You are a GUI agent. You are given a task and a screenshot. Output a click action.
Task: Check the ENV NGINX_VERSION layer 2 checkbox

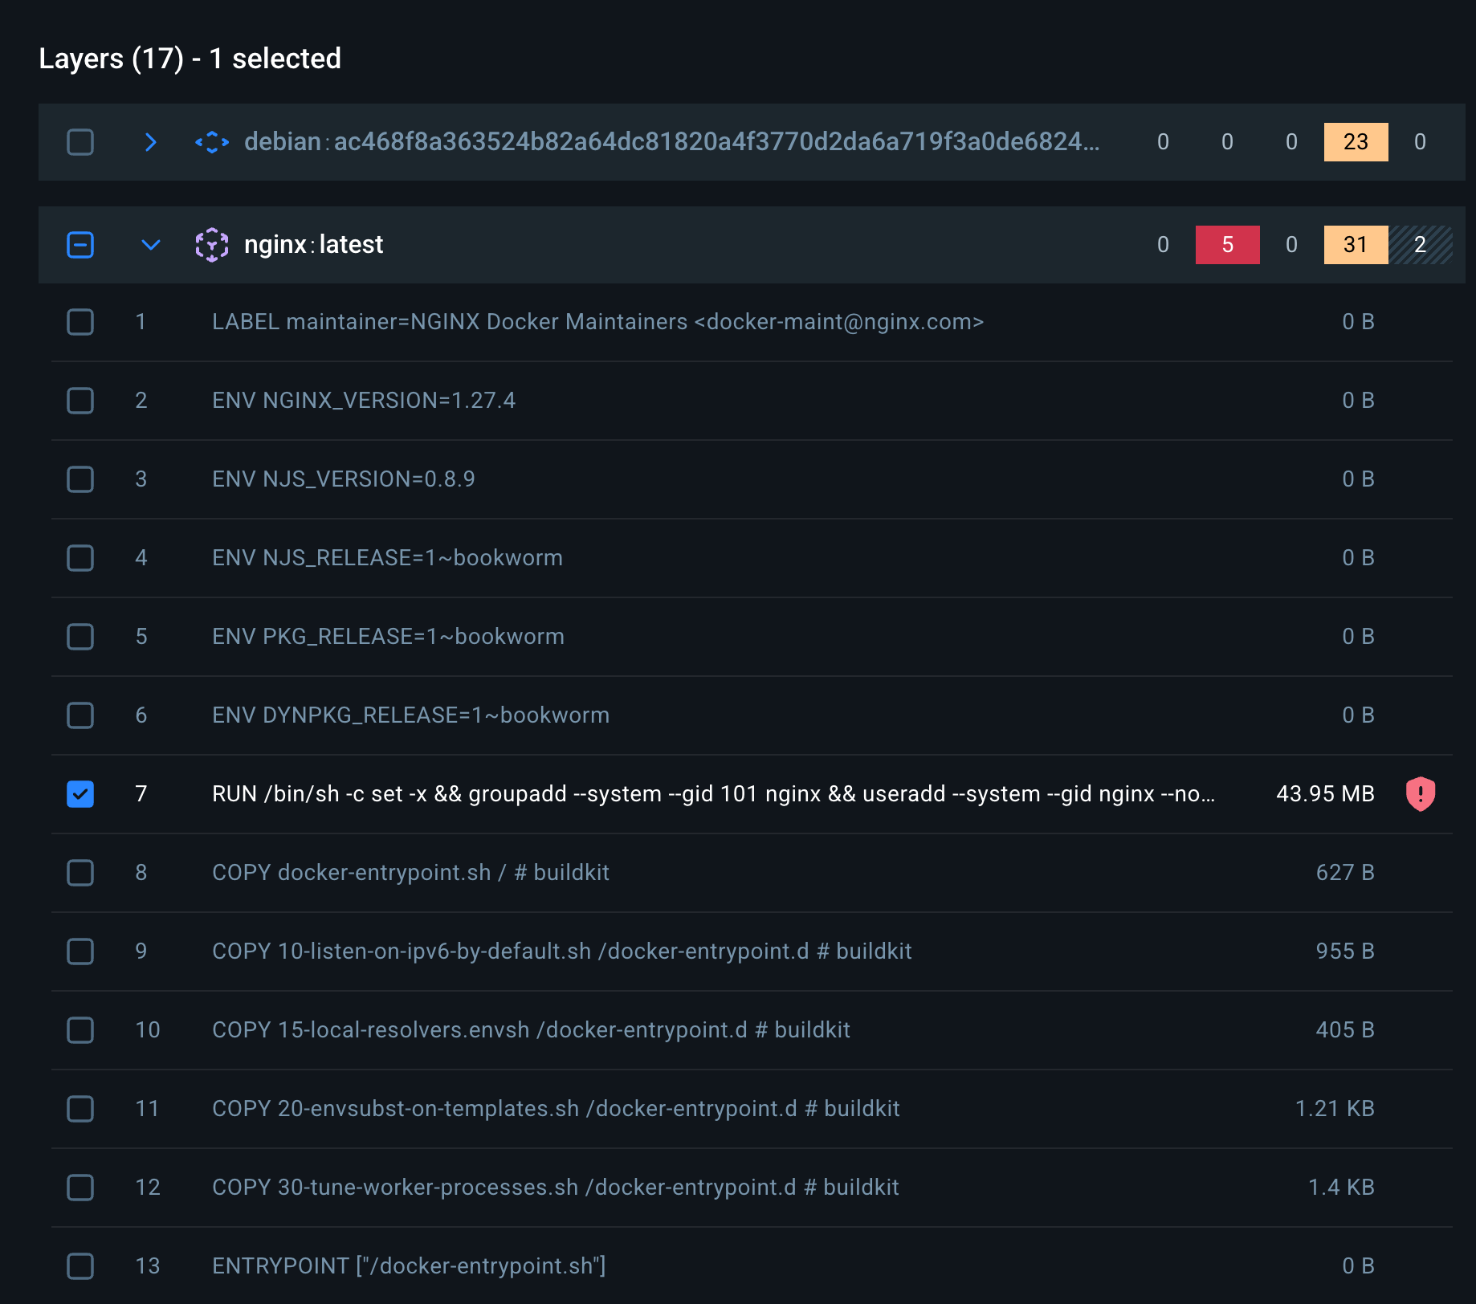coord(80,401)
